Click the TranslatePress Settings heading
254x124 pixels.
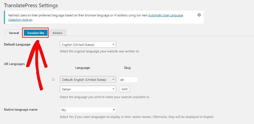point(31,5)
